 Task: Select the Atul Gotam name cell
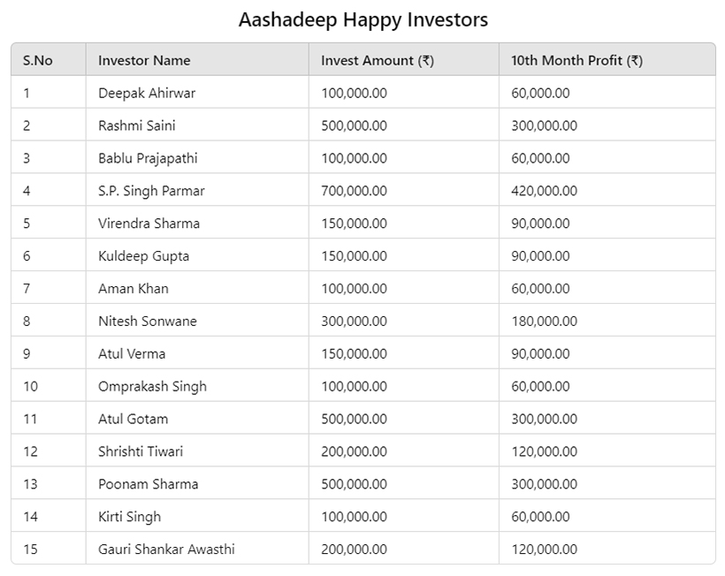(133, 419)
